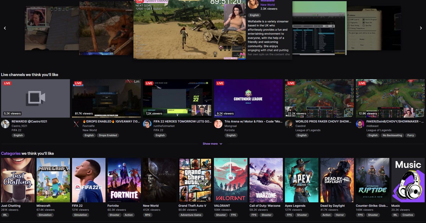Image resolution: width=426 pixels, height=223 pixels.
Task: Open Call of Duty: Warzone category cover
Action: coord(266,180)
